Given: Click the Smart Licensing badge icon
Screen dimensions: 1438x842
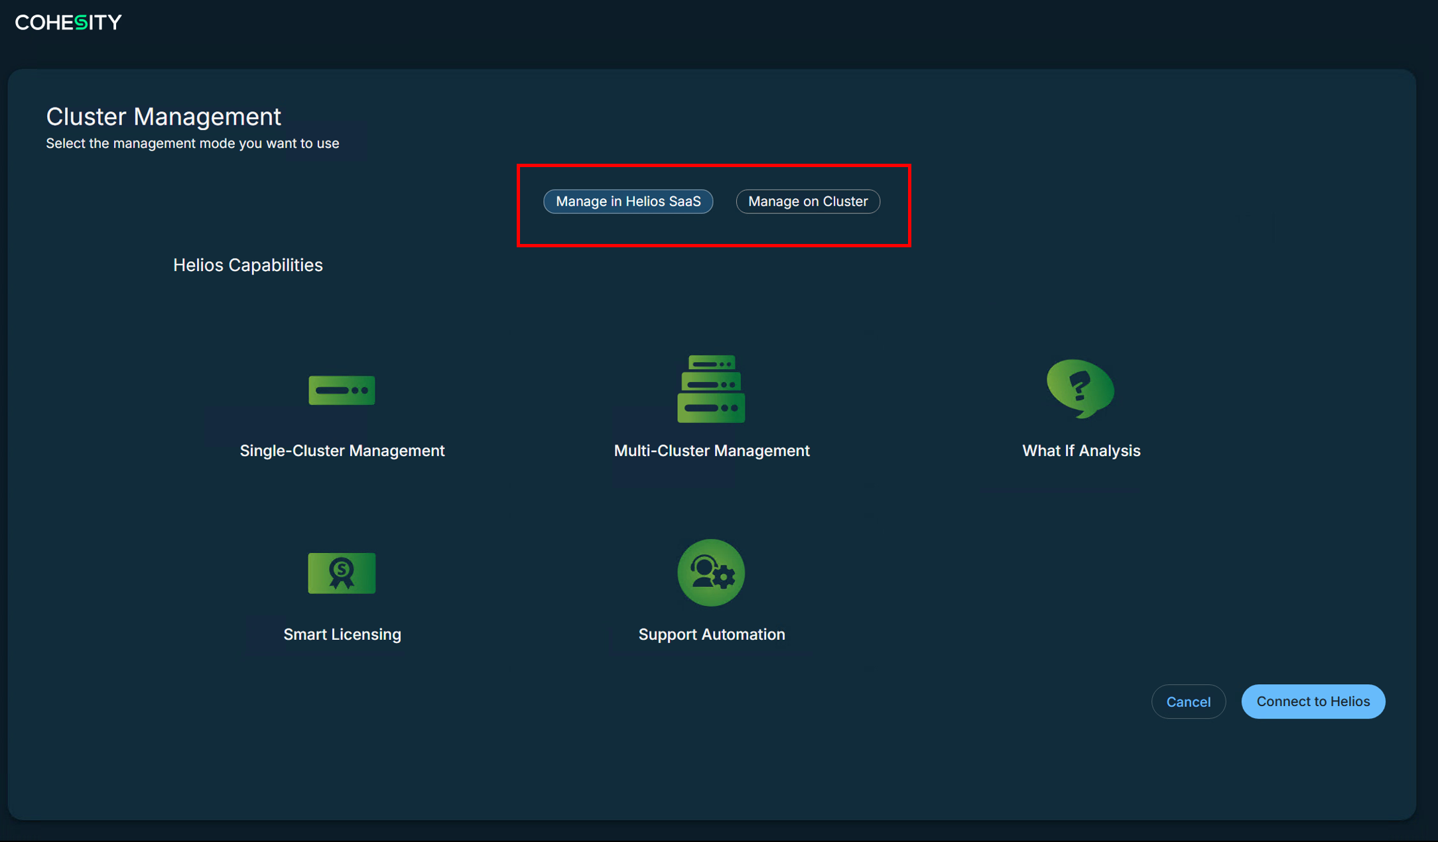Looking at the screenshot, I should tap(342, 573).
